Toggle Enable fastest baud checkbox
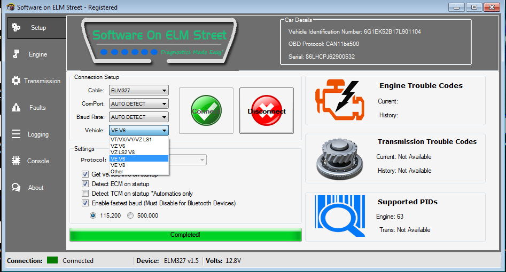Viewport: 506px width, 272px height. [85, 203]
